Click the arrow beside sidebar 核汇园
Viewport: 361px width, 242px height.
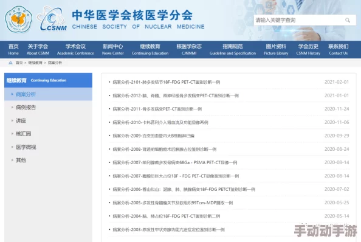tap(12, 134)
